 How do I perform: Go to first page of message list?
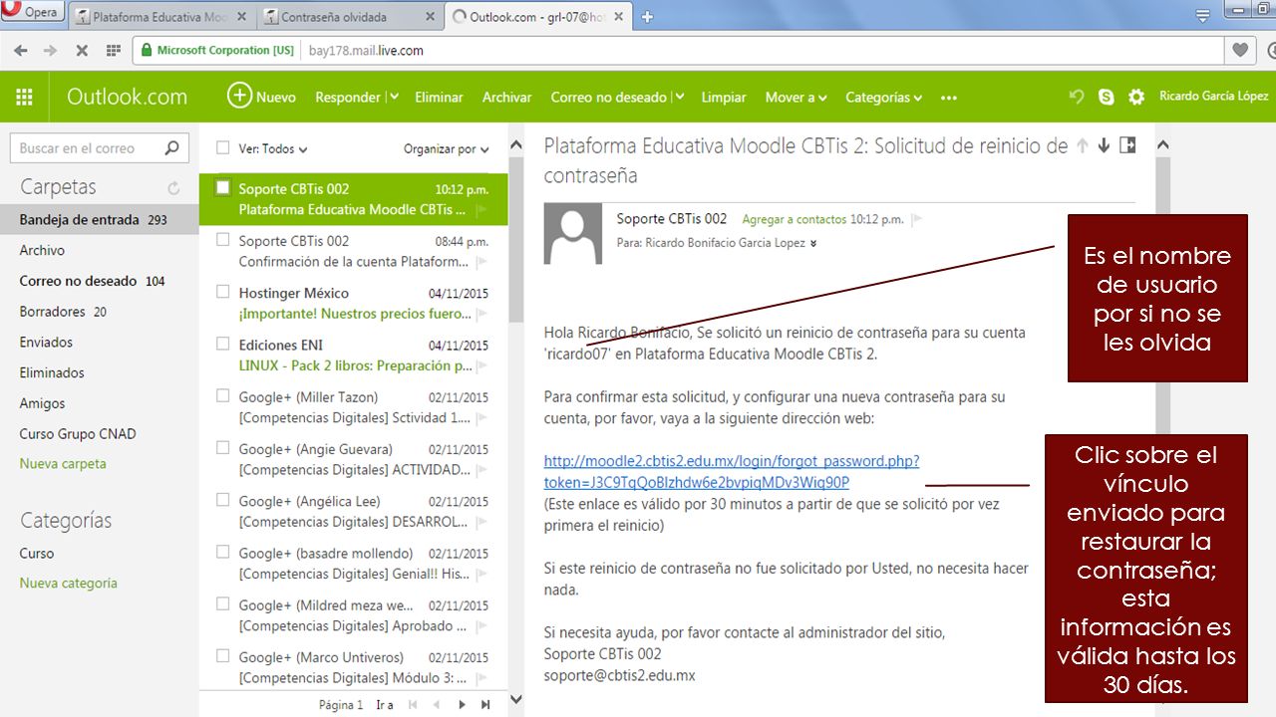coord(412,705)
